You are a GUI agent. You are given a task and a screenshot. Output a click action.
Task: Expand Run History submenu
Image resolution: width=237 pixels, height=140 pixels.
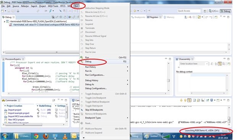pos(104,67)
